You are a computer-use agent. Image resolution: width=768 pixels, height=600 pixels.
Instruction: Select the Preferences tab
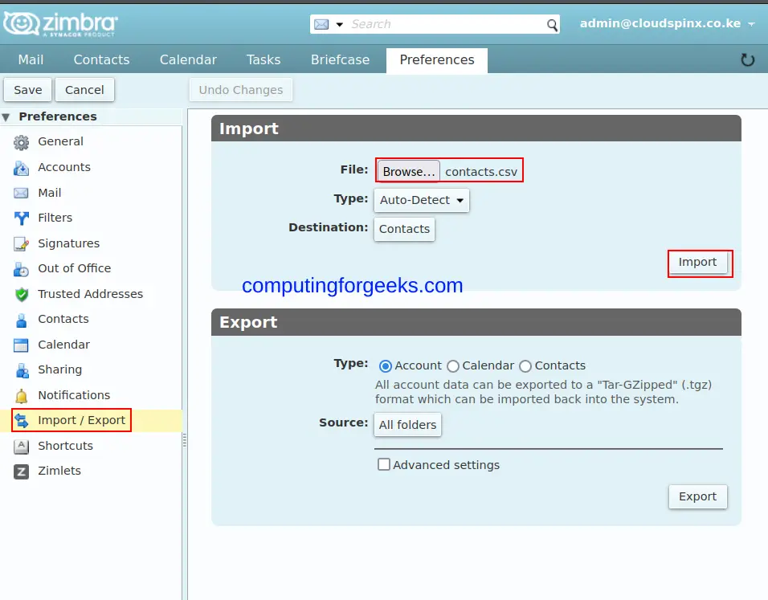(437, 59)
